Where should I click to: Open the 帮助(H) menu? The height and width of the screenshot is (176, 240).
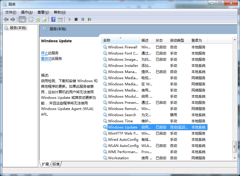[x=60, y=12]
